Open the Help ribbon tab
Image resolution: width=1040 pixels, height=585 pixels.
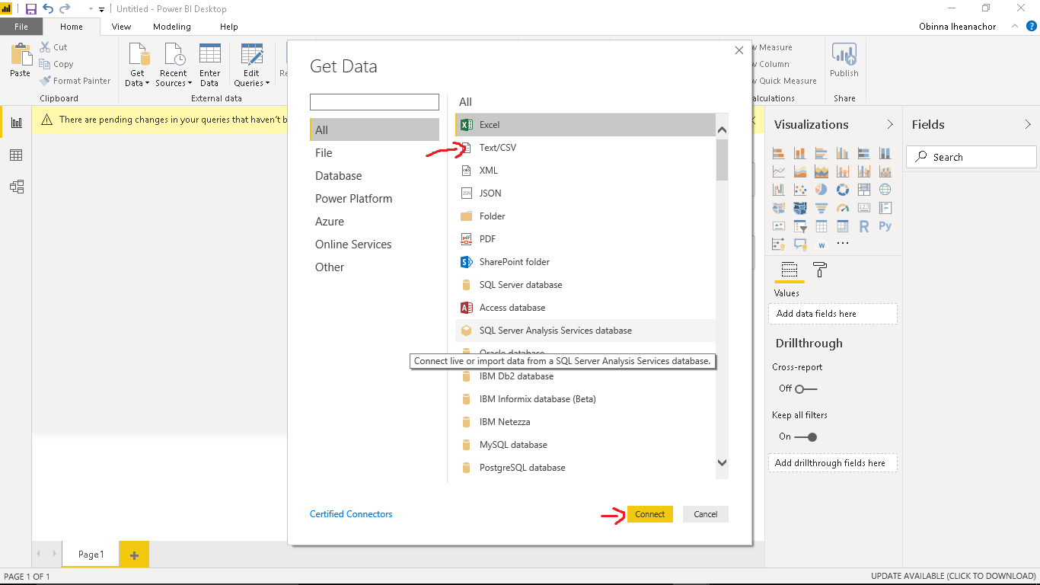pyautogui.click(x=229, y=27)
